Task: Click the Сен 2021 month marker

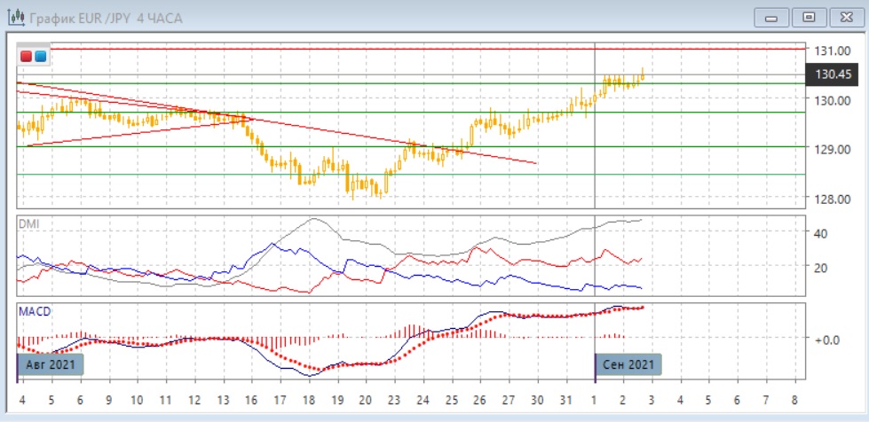Action: tap(628, 365)
